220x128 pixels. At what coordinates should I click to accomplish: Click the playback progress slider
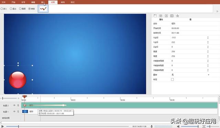[x=67, y=126]
